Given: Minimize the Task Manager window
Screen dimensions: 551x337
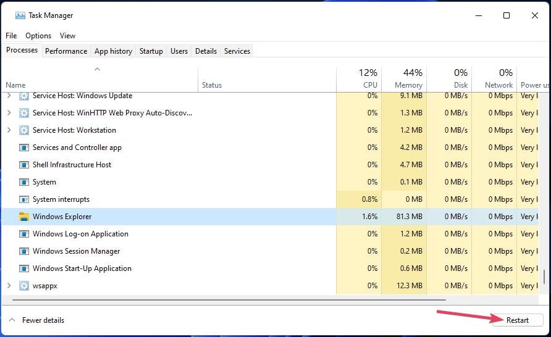Looking at the screenshot, I should coord(479,15).
